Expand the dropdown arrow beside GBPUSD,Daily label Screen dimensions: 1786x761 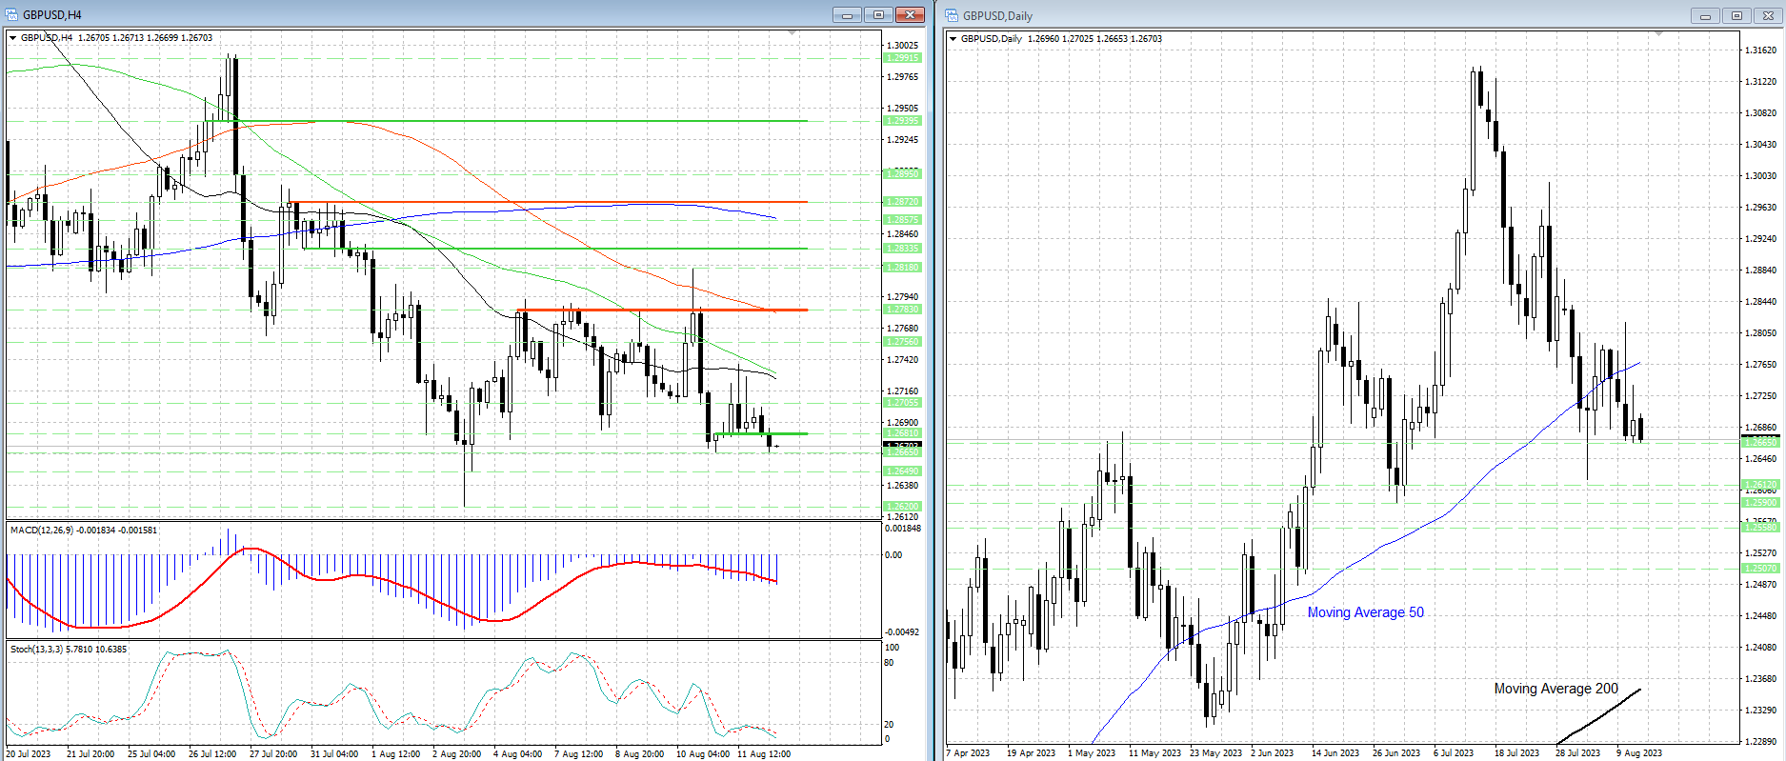(x=953, y=39)
